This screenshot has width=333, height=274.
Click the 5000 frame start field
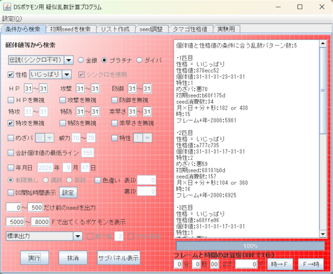(15, 222)
